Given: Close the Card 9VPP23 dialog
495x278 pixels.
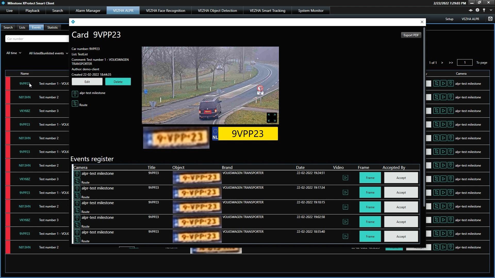Looking at the screenshot, I should point(422,22).
